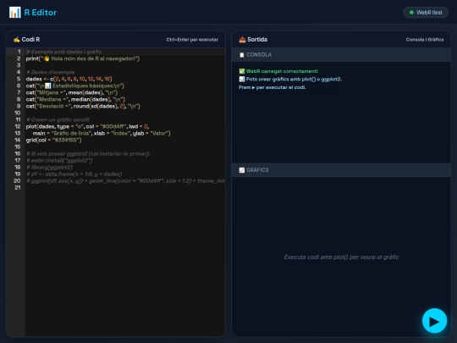This screenshot has height=343, width=457.
Task: Click the main = "Gràfic de línia" code line
Action: (x=102, y=133)
